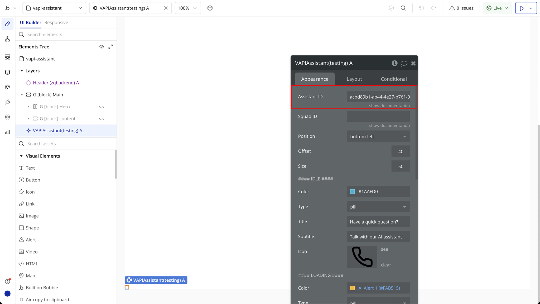540x304 pixels.
Task: Open the Workflow tab in left sidebar
Action: [7, 39]
